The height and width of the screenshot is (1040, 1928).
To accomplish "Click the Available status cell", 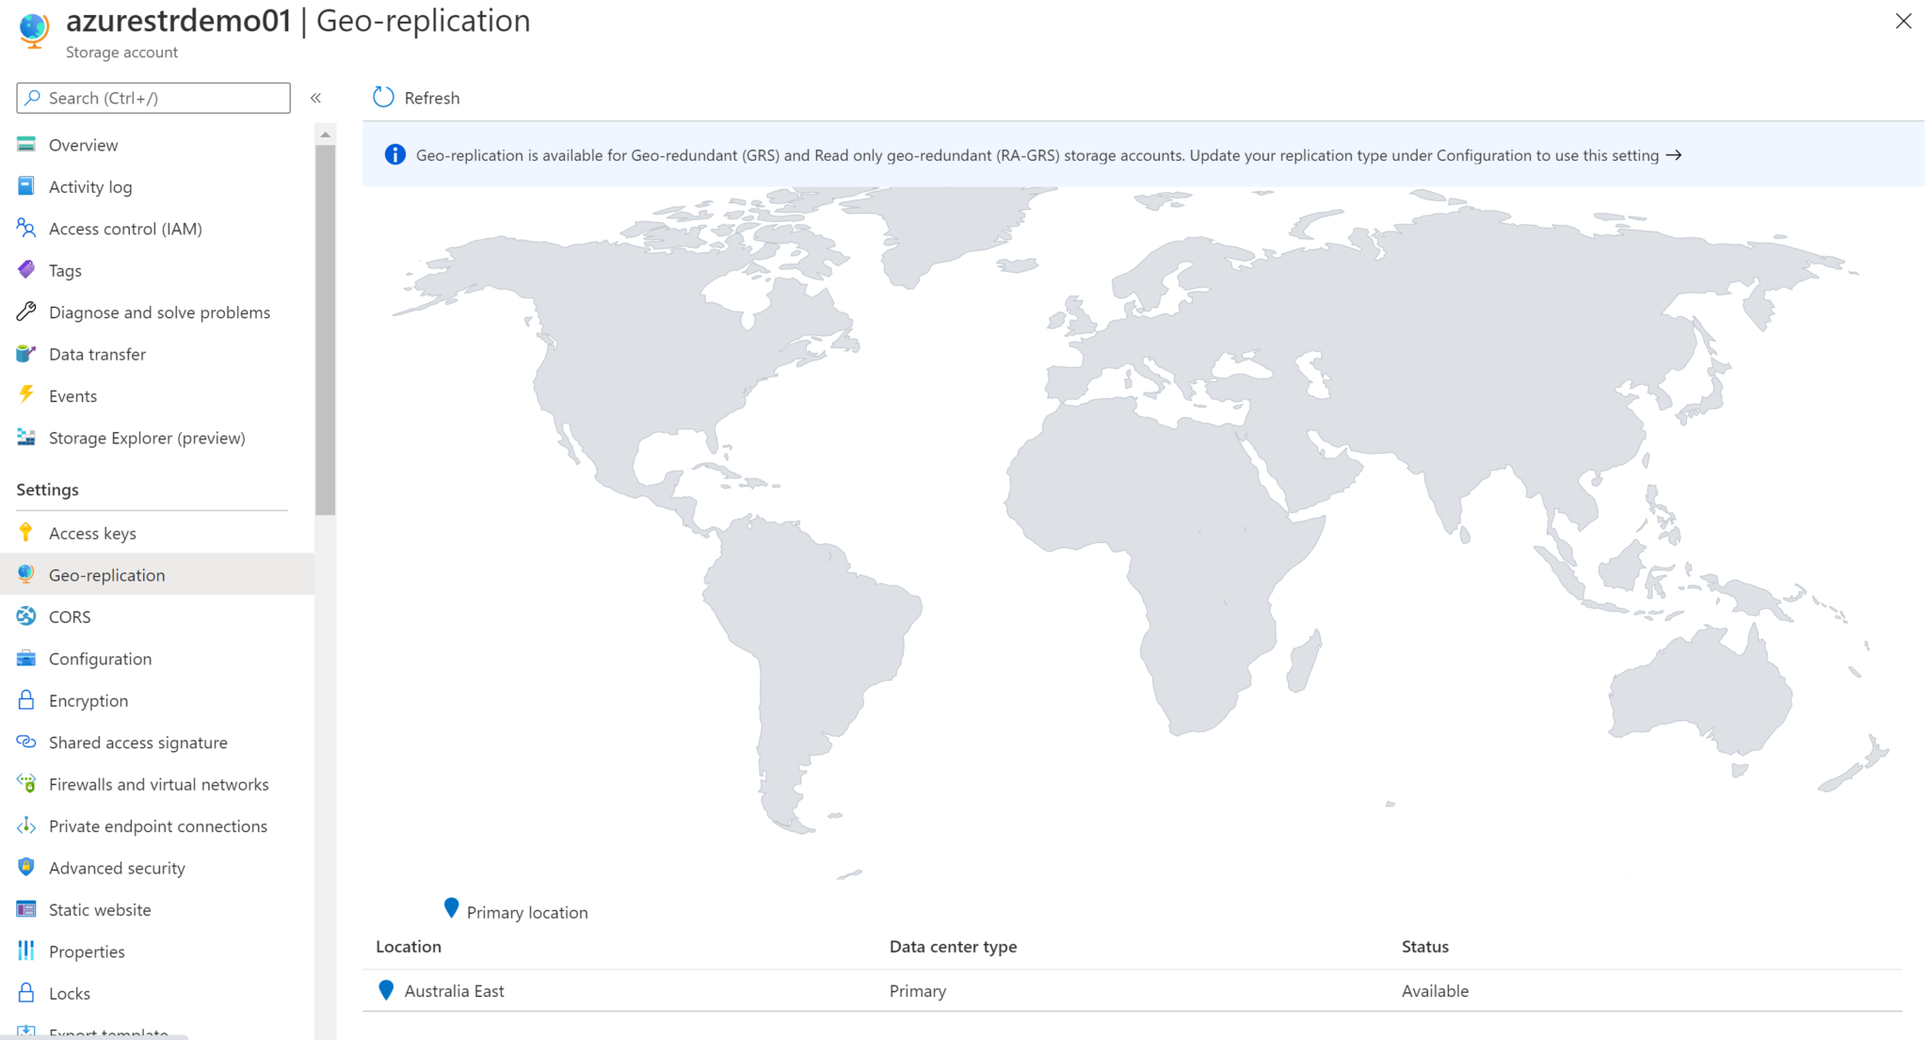I will 1435,990.
